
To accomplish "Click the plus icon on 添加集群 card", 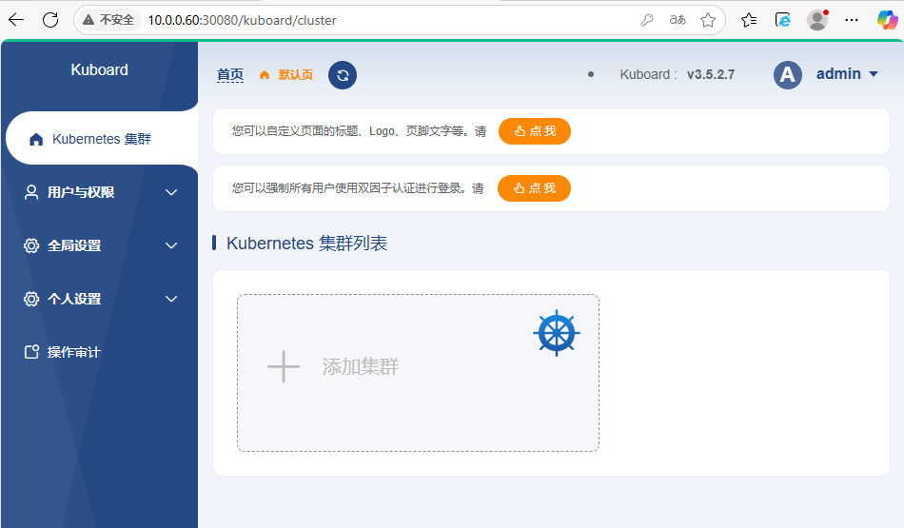I will [x=283, y=366].
